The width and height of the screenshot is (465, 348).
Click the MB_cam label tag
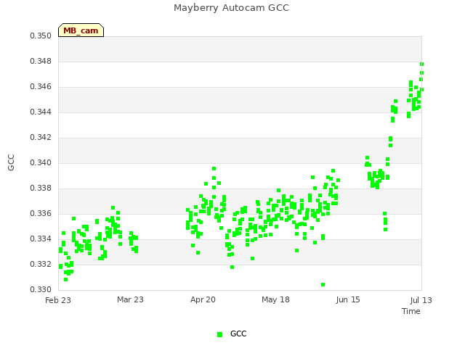(x=81, y=30)
